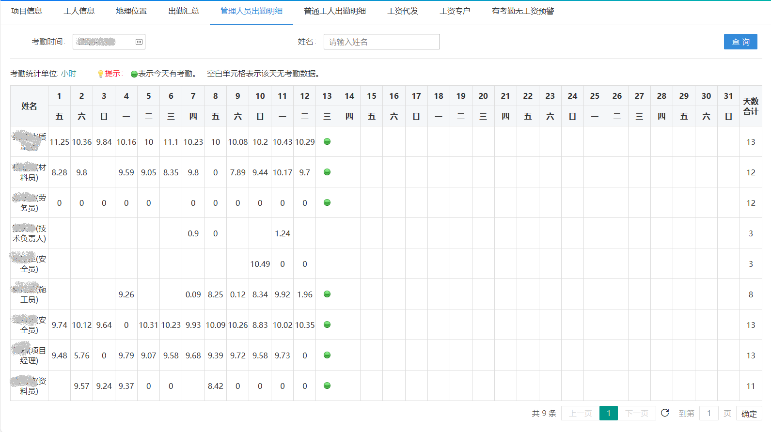Click the green legend dot beside 表示今天有考勤
Screen dimensions: 771x432
[x=134, y=74]
